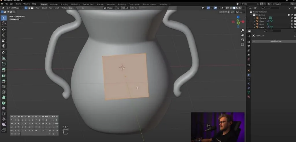
Task: Select the Poly Build tool
Action: pyautogui.click(x=4, y=97)
